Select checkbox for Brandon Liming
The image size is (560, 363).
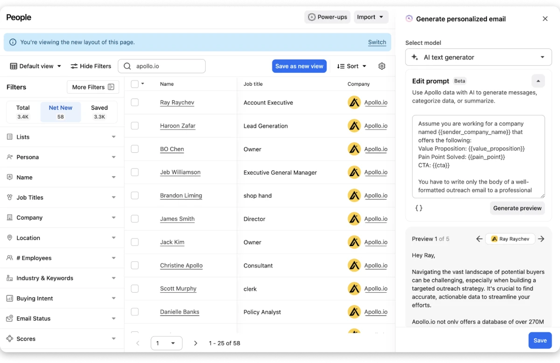pyautogui.click(x=135, y=196)
